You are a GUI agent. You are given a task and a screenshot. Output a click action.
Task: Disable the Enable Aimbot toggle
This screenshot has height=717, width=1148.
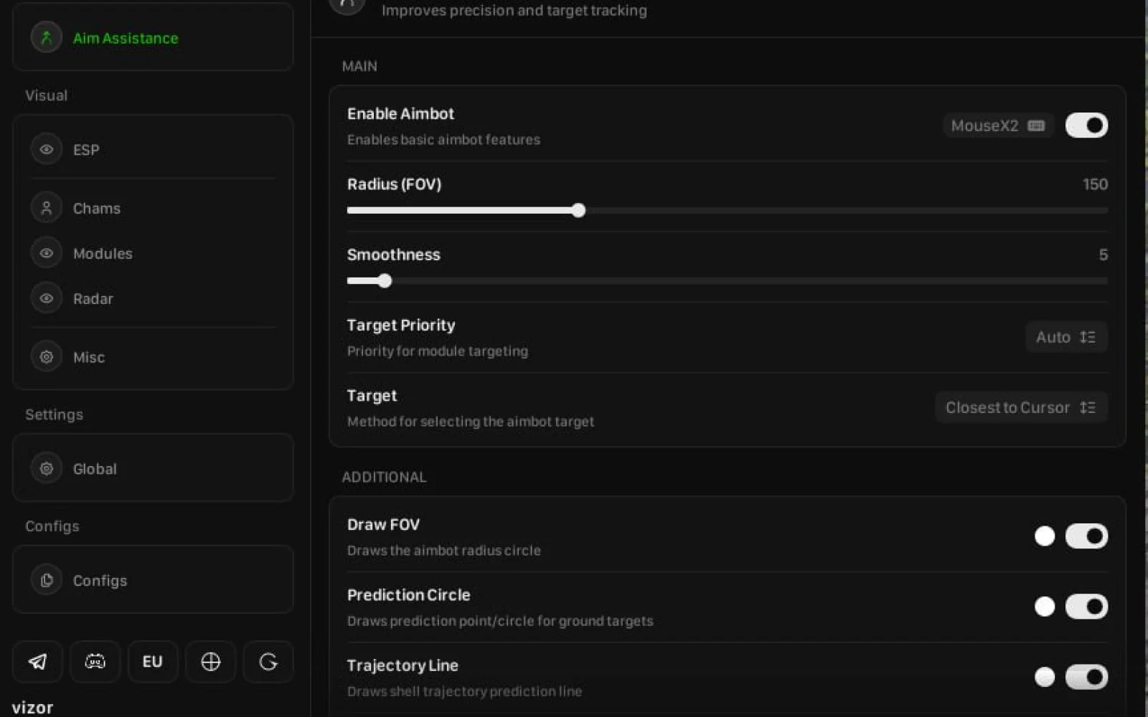click(x=1086, y=125)
